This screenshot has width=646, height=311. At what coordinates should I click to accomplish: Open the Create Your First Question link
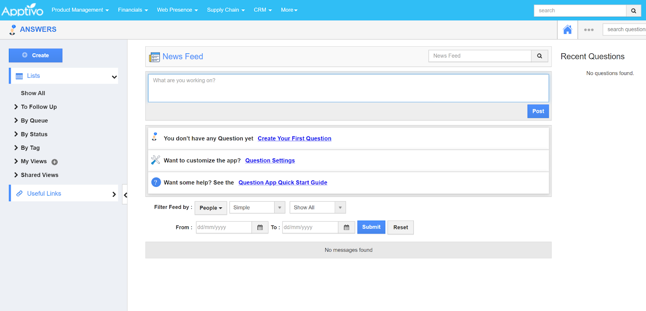294,138
